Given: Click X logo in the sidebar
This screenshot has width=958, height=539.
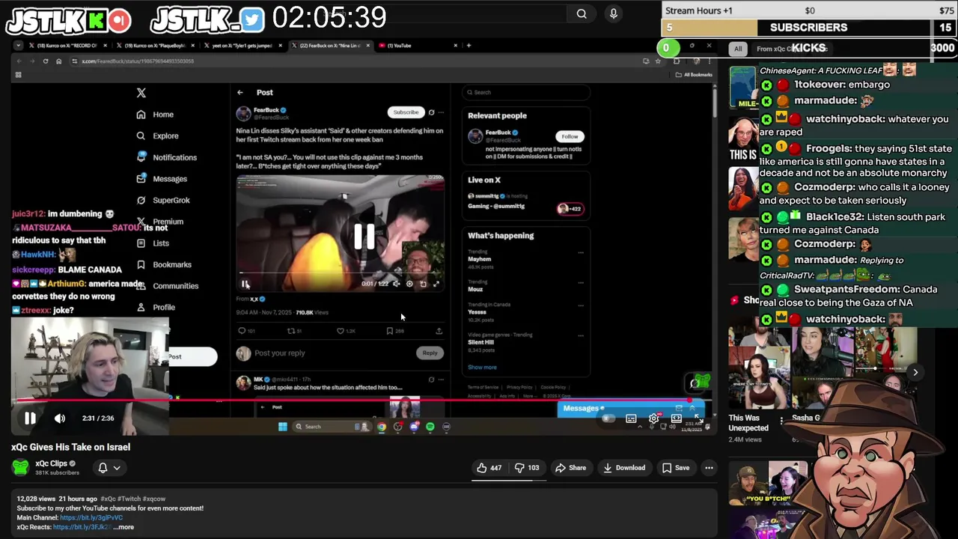Looking at the screenshot, I should [141, 93].
